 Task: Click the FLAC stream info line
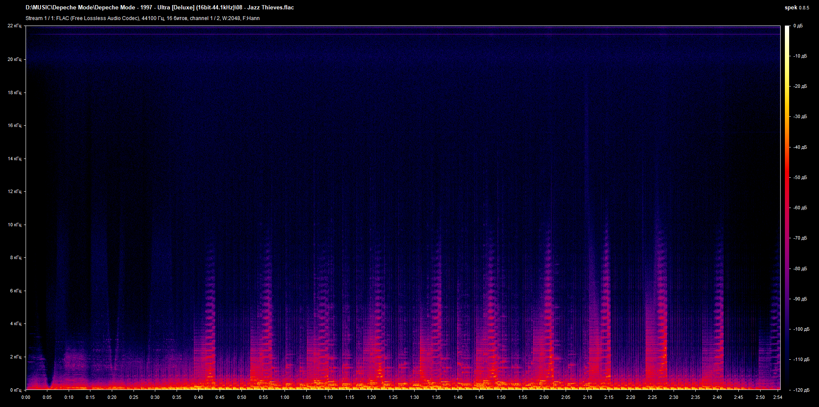(x=142, y=18)
